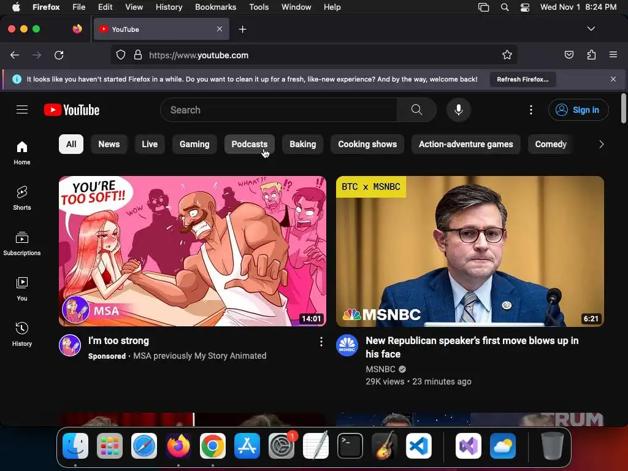This screenshot has height=471, width=628.
Task: Open Subscriptions from the sidebar
Action: [x=22, y=243]
